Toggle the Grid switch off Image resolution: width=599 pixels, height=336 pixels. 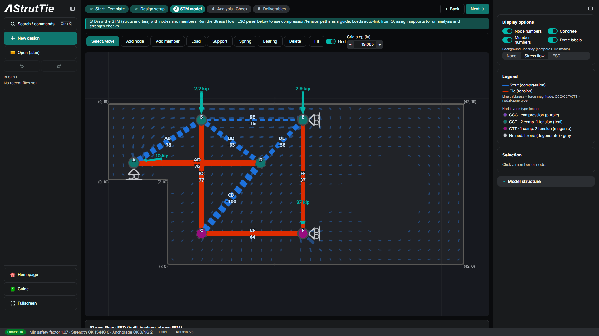(x=330, y=41)
